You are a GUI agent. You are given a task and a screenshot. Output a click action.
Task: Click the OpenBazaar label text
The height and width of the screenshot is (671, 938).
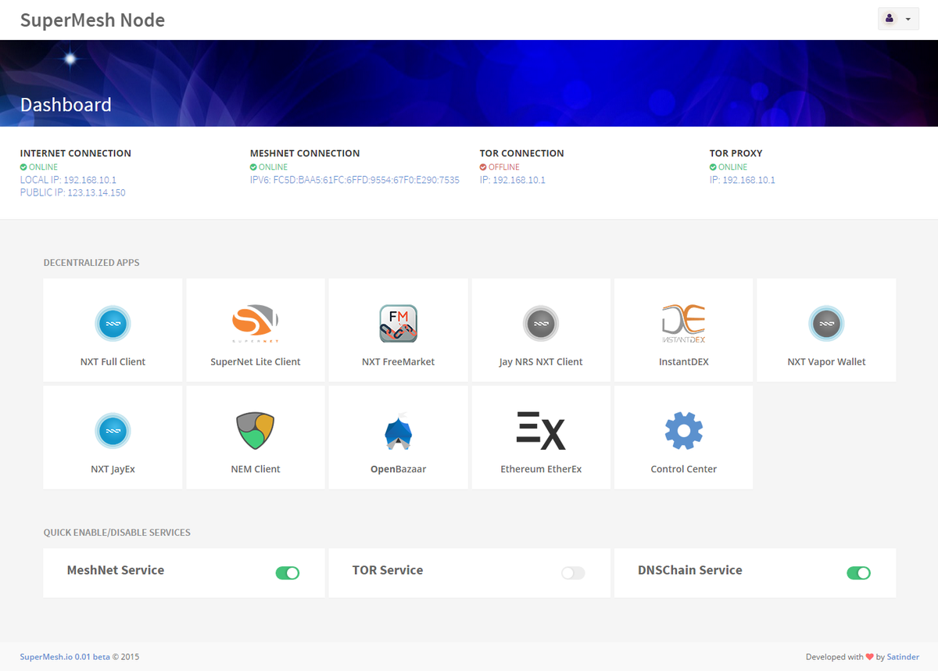coord(398,469)
